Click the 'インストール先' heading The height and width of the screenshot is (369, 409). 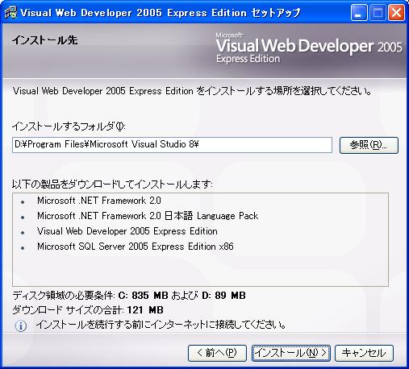click(44, 40)
